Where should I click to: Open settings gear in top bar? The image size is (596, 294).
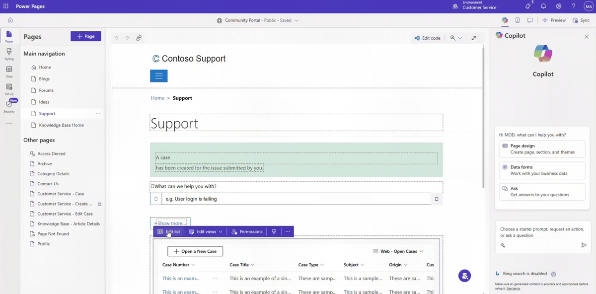(559, 6)
